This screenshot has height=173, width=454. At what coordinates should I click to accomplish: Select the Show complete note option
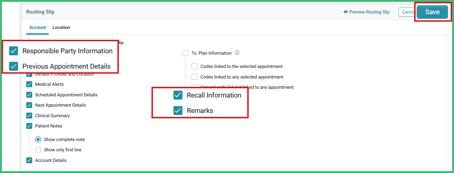[x=38, y=139]
